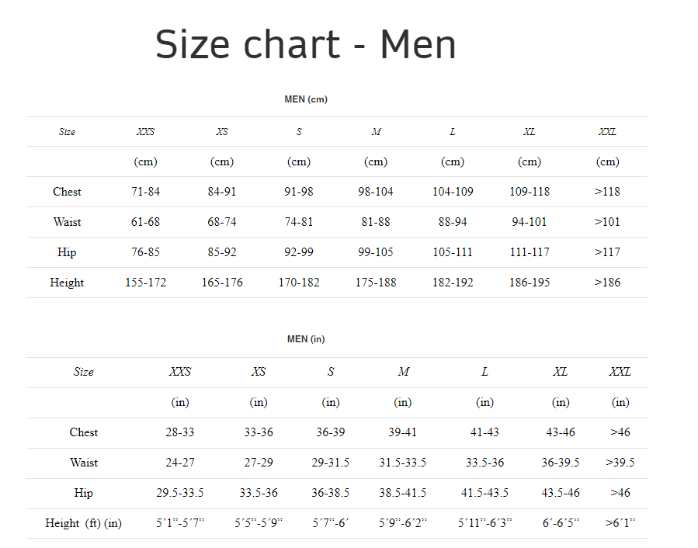Image resolution: width=698 pixels, height=548 pixels.
Task: Click the Height (ft) (in) row label
Action: (83, 523)
